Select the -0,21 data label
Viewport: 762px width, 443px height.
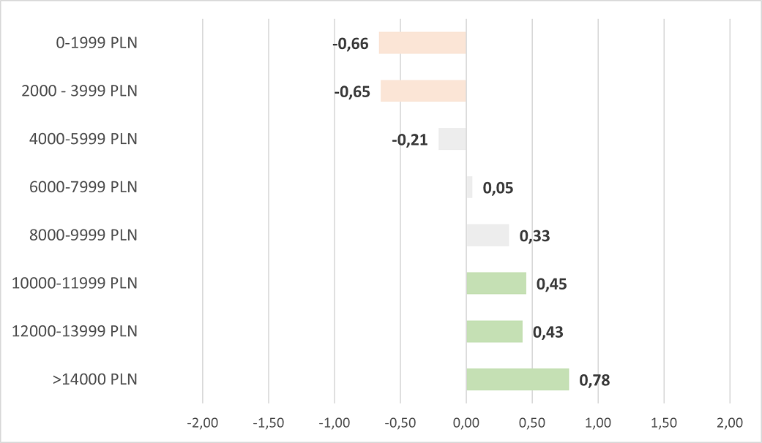coord(409,140)
